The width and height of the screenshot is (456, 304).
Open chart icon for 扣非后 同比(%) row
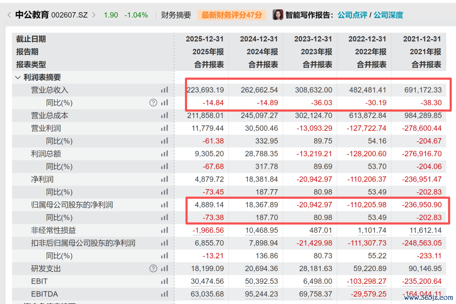coord(165,256)
